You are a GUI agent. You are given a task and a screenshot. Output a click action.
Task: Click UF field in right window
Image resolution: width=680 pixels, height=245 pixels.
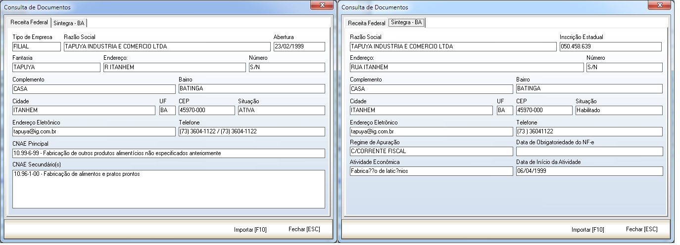505,110
